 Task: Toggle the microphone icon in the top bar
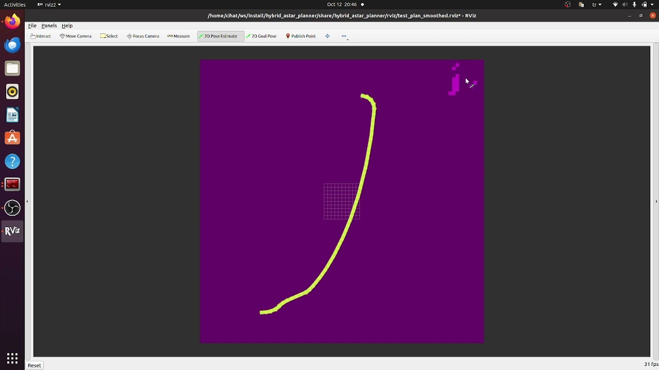tap(634, 5)
